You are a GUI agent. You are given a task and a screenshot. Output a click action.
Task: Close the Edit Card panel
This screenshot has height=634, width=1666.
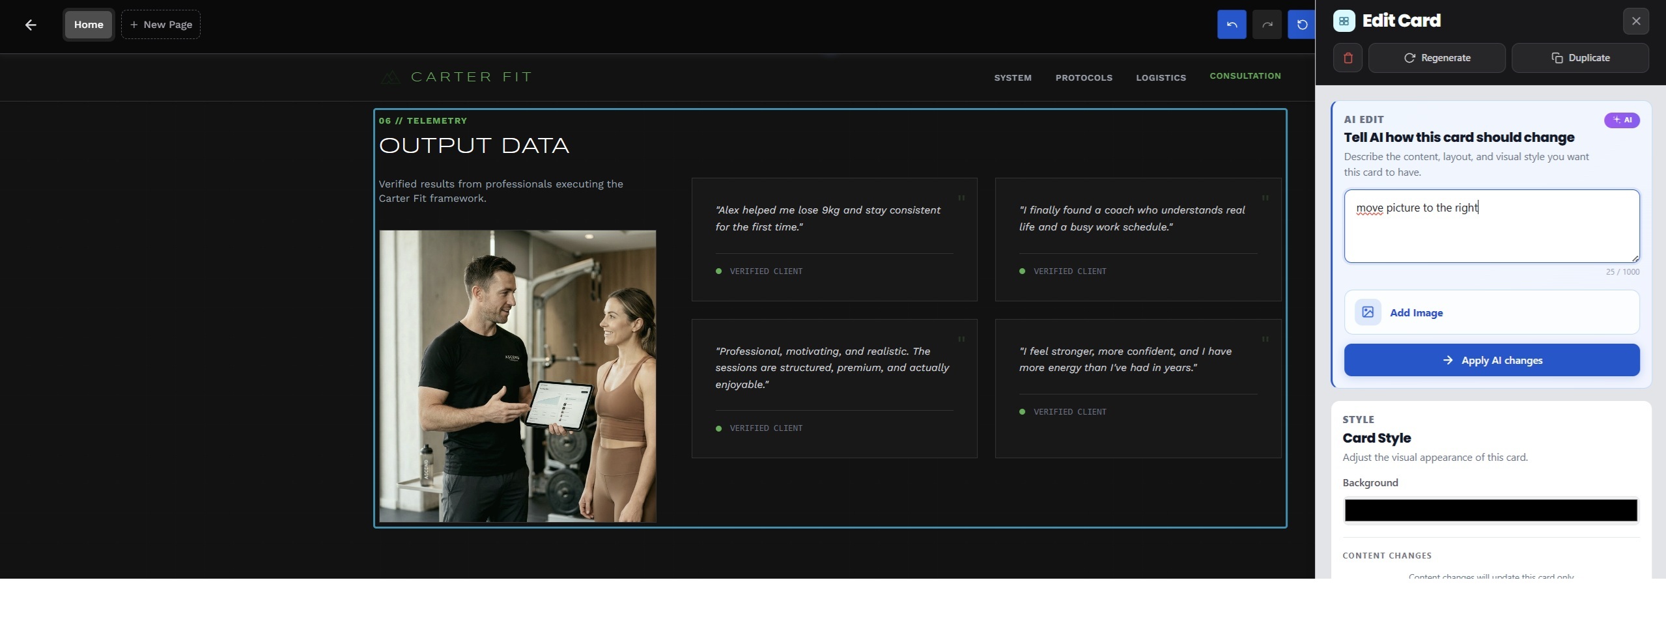pos(1635,21)
